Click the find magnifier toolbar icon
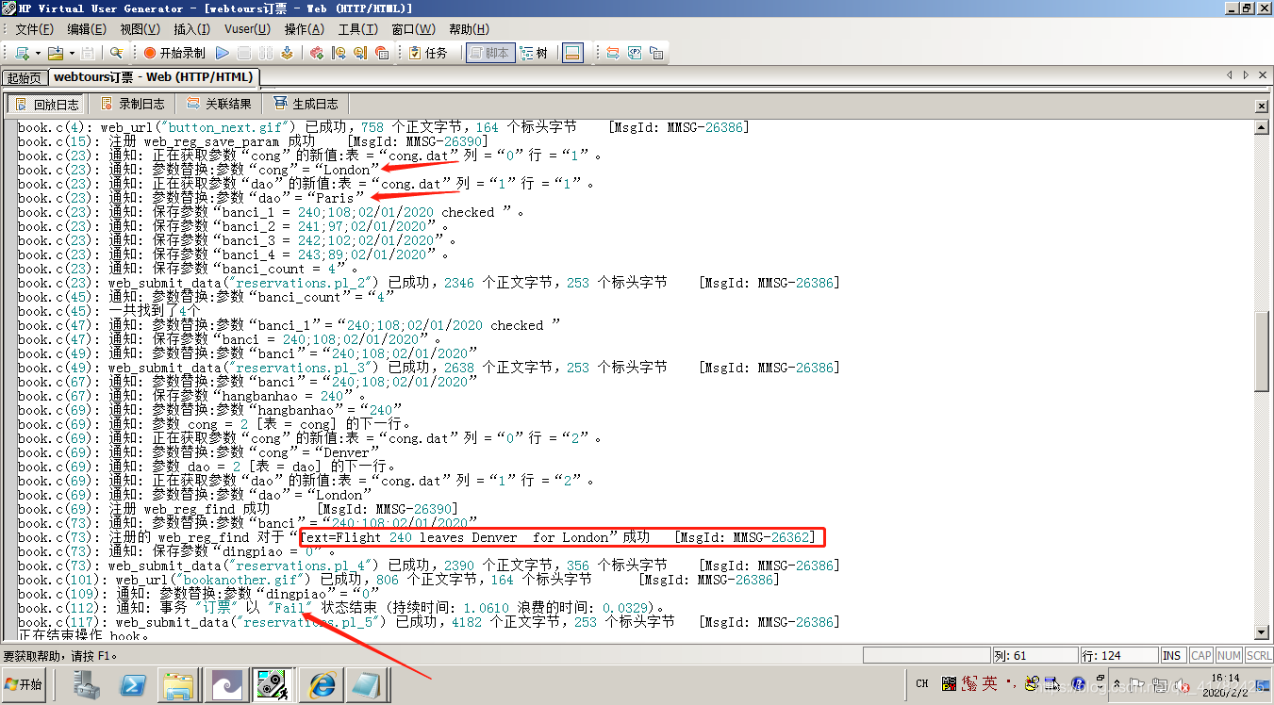This screenshot has height=705, width=1274. coord(117,54)
